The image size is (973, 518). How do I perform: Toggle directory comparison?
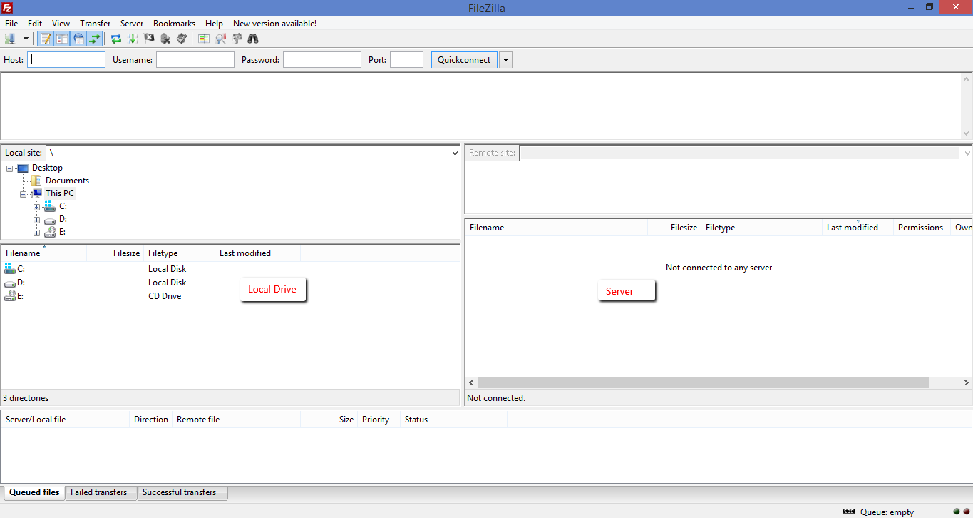pyautogui.click(x=220, y=39)
